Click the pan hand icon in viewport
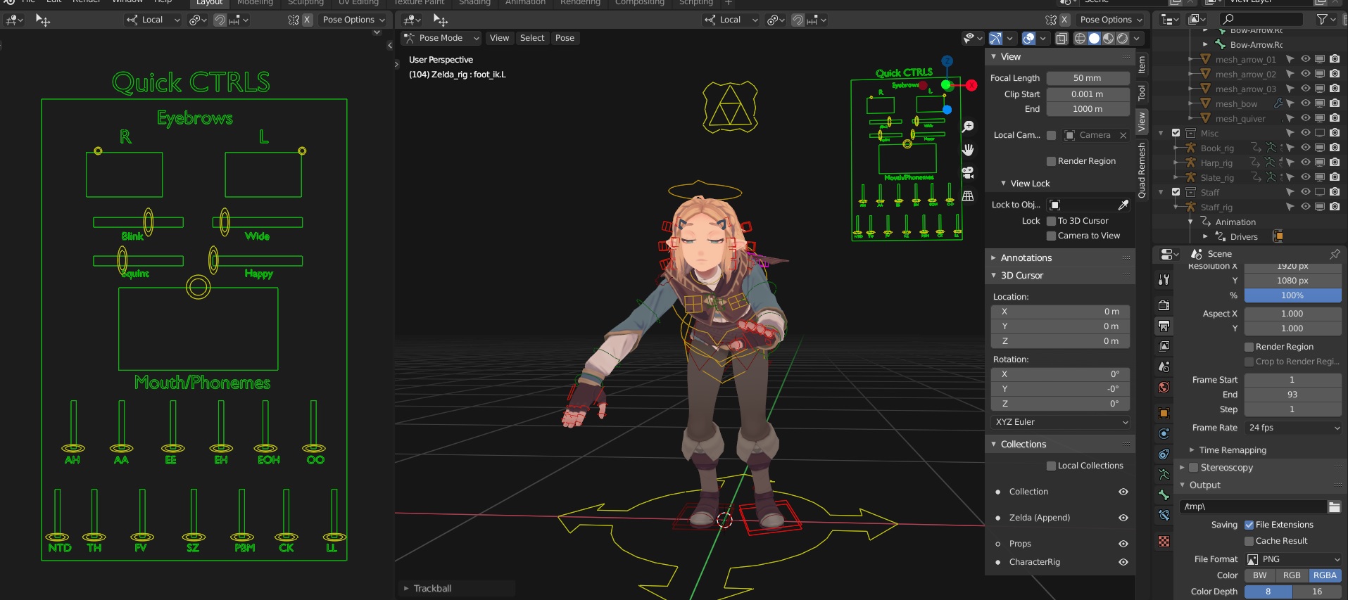 click(969, 150)
